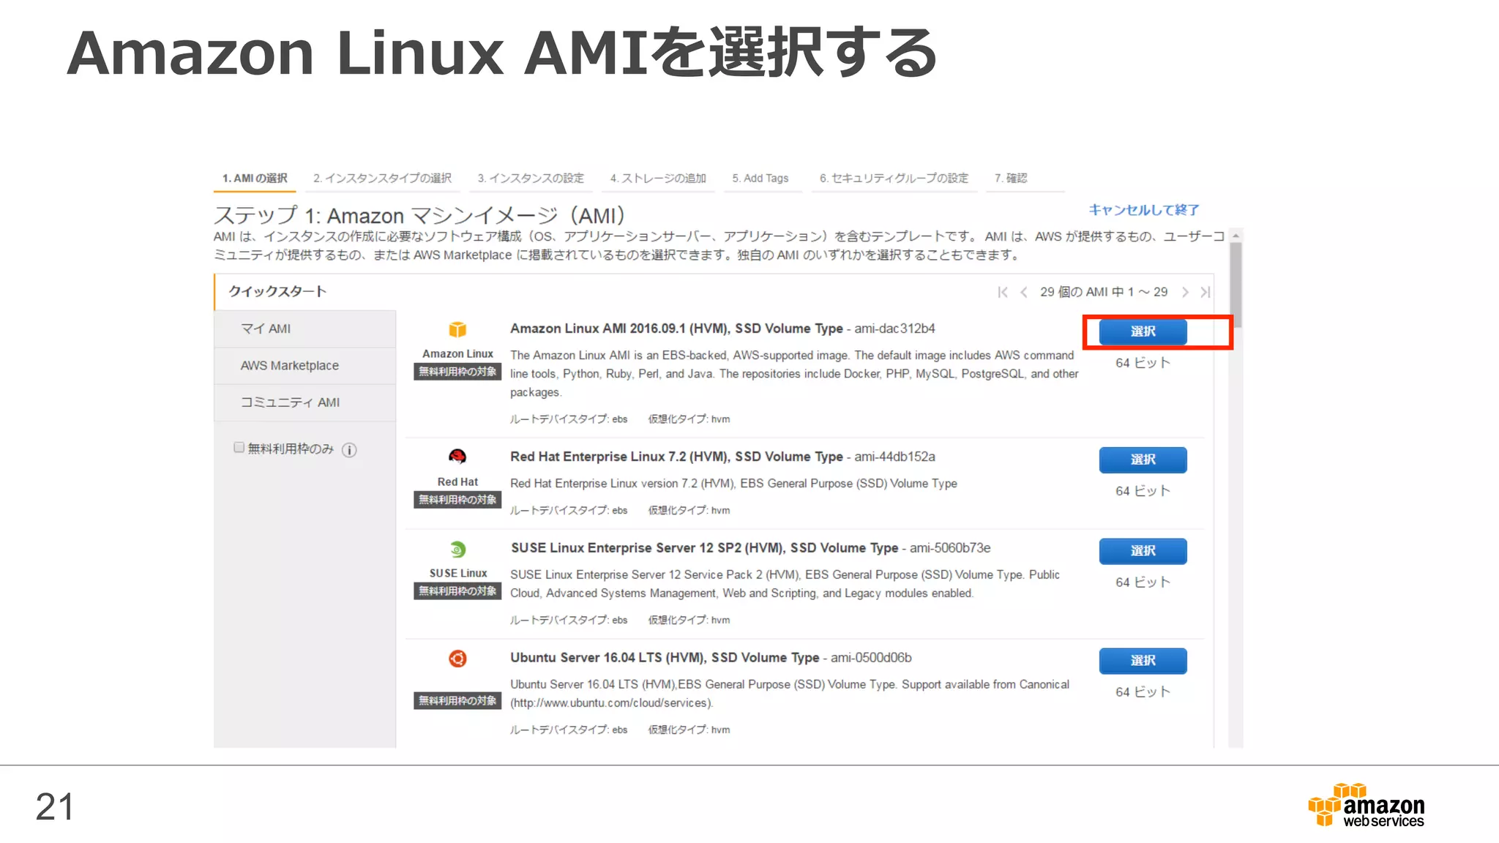
Task: Click Red Hat 無料利用枠の対象 badge
Action: [457, 500]
